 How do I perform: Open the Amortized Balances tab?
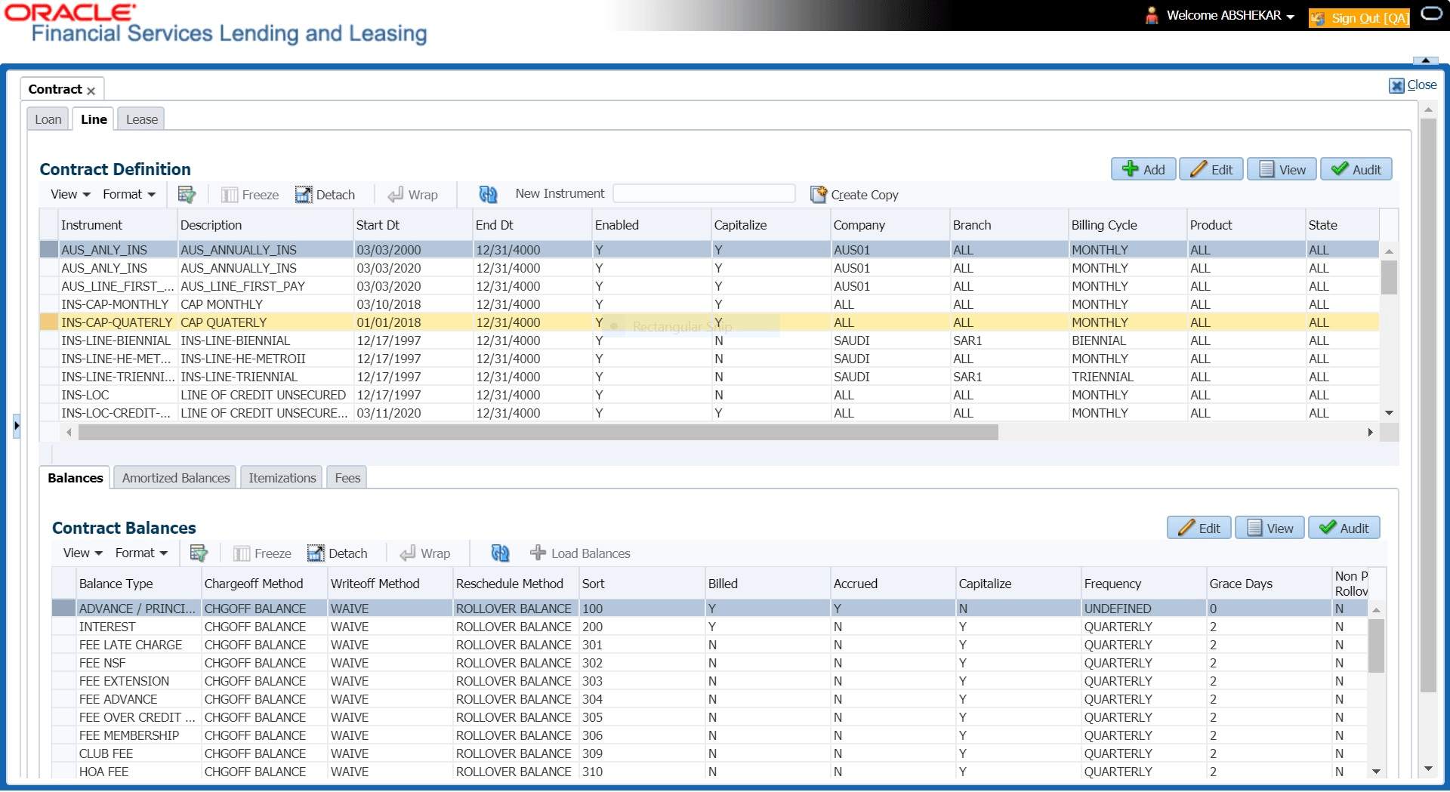(x=176, y=478)
